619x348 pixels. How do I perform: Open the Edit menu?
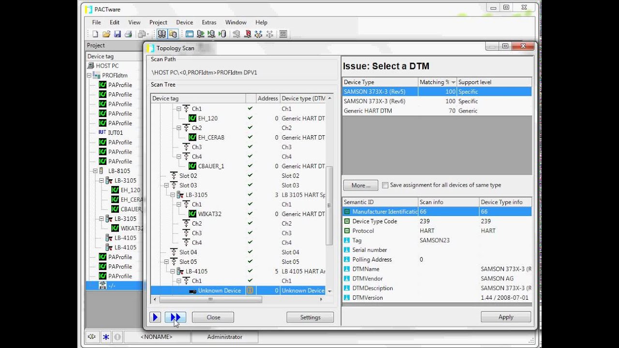click(115, 22)
